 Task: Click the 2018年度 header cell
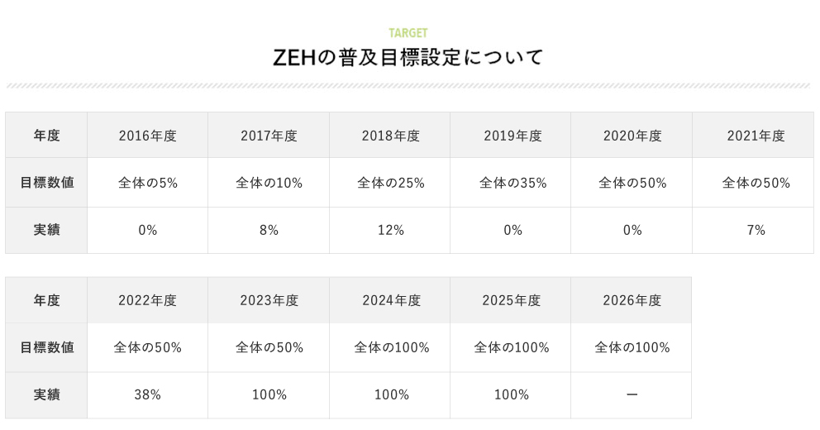tap(390, 136)
